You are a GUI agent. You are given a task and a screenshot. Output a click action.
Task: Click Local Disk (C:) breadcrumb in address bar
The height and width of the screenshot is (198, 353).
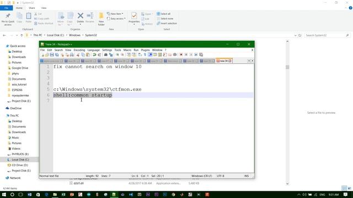point(55,35)
